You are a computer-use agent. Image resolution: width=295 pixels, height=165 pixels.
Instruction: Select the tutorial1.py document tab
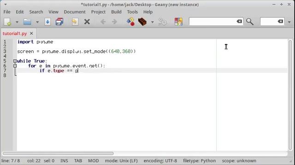coord(15,33)
